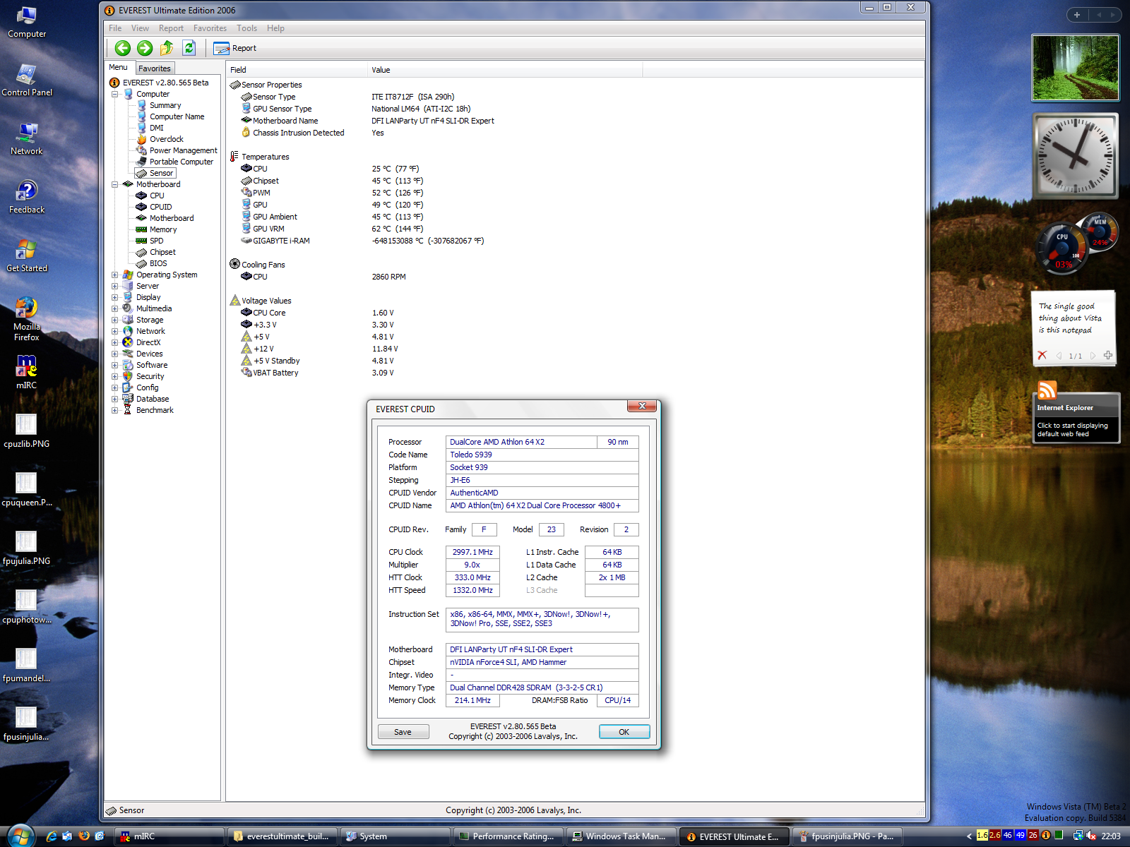Switch to Windows Task Manager taskbar button
Image resolution: width=1130 pixels, height=847 pixels.
621,836
